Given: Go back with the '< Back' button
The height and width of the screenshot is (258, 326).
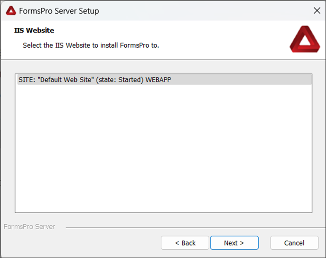Looking at the screenshot, I should 185,243.
